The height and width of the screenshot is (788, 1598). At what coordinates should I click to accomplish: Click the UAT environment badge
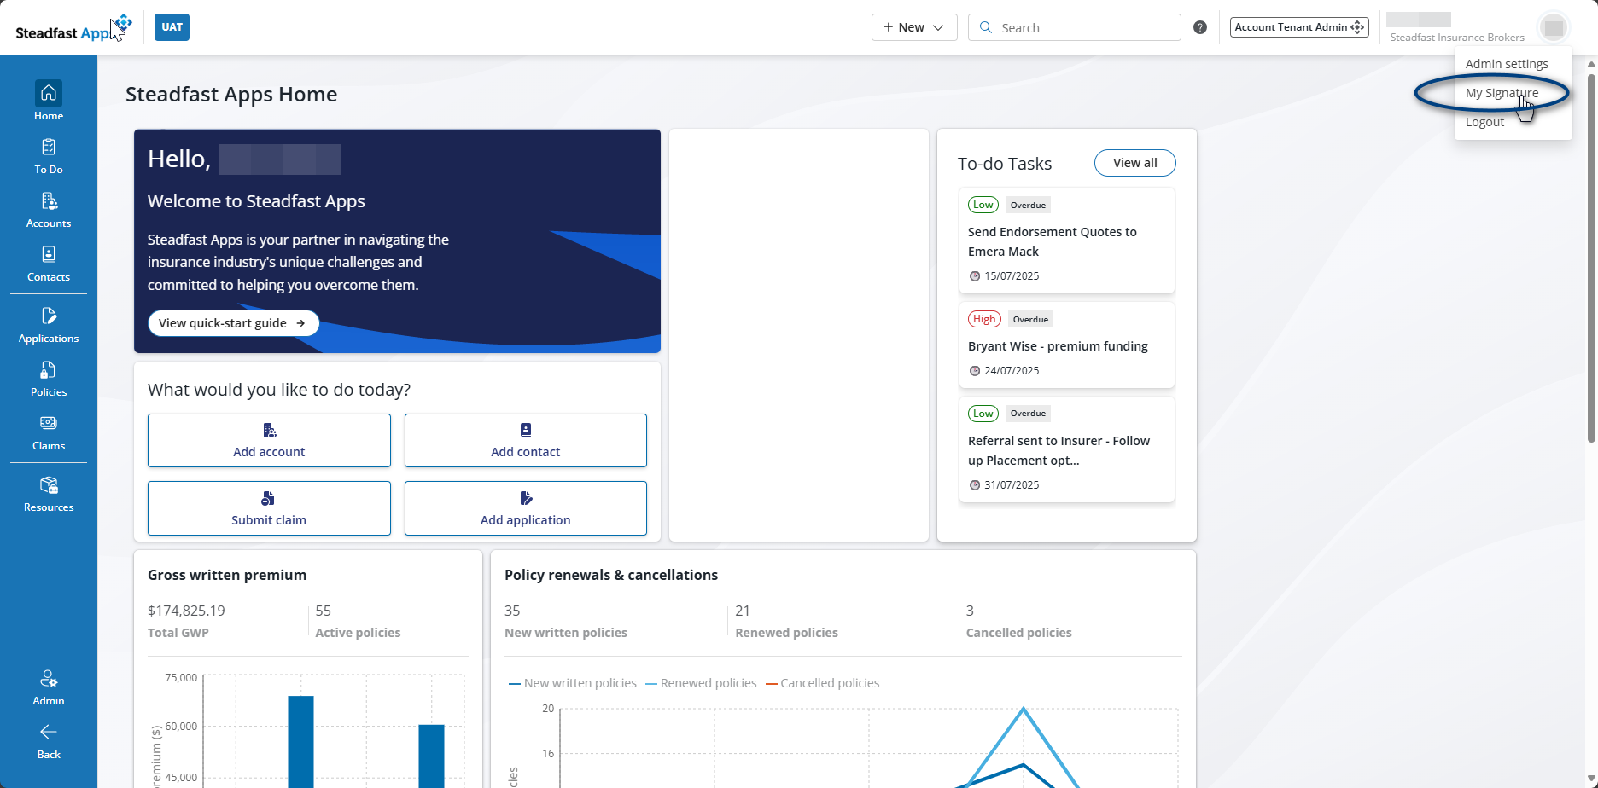pos(172,27)
